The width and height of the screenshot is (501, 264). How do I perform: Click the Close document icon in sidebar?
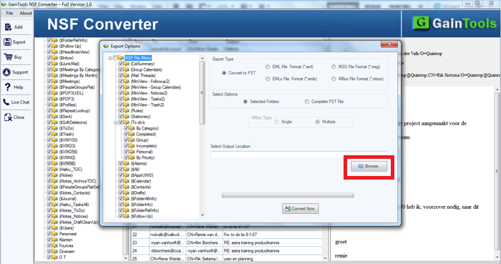coord(8,117)
